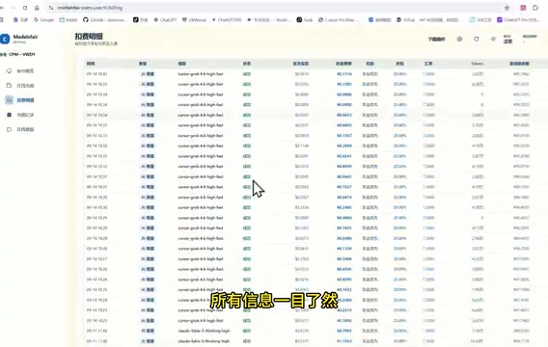The height and width of the screenshot is (347, 548).
Task: Click the Tokens column header
Action: 477,64
